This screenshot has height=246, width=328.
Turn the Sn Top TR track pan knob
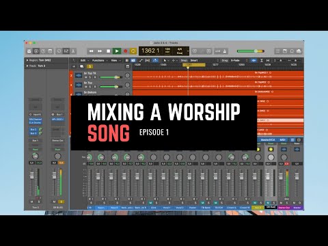click(x=128, y=75)
